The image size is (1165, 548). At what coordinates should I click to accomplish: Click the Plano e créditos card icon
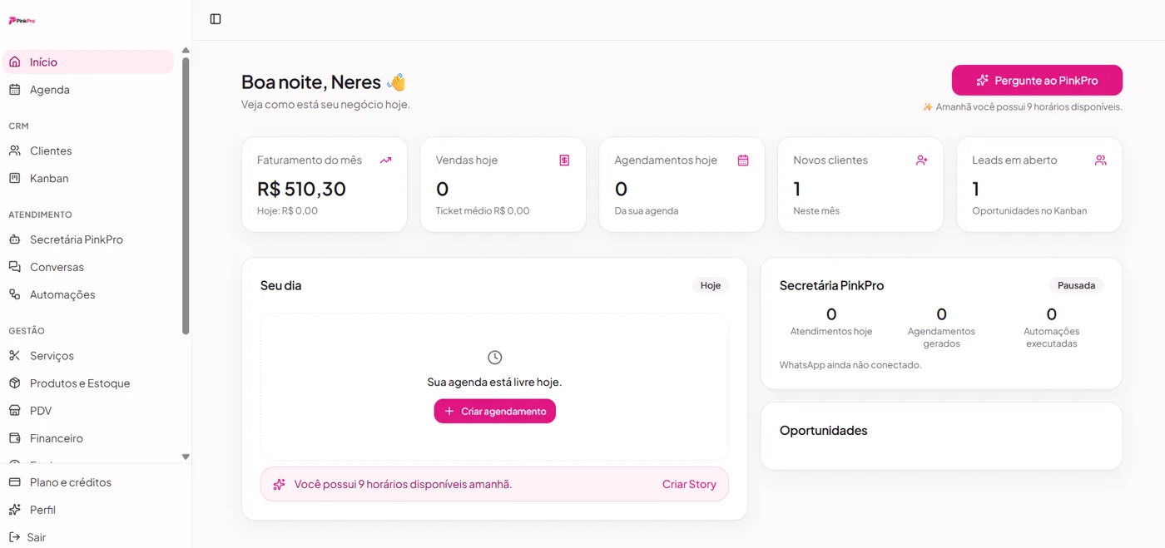tap(14, 482)
